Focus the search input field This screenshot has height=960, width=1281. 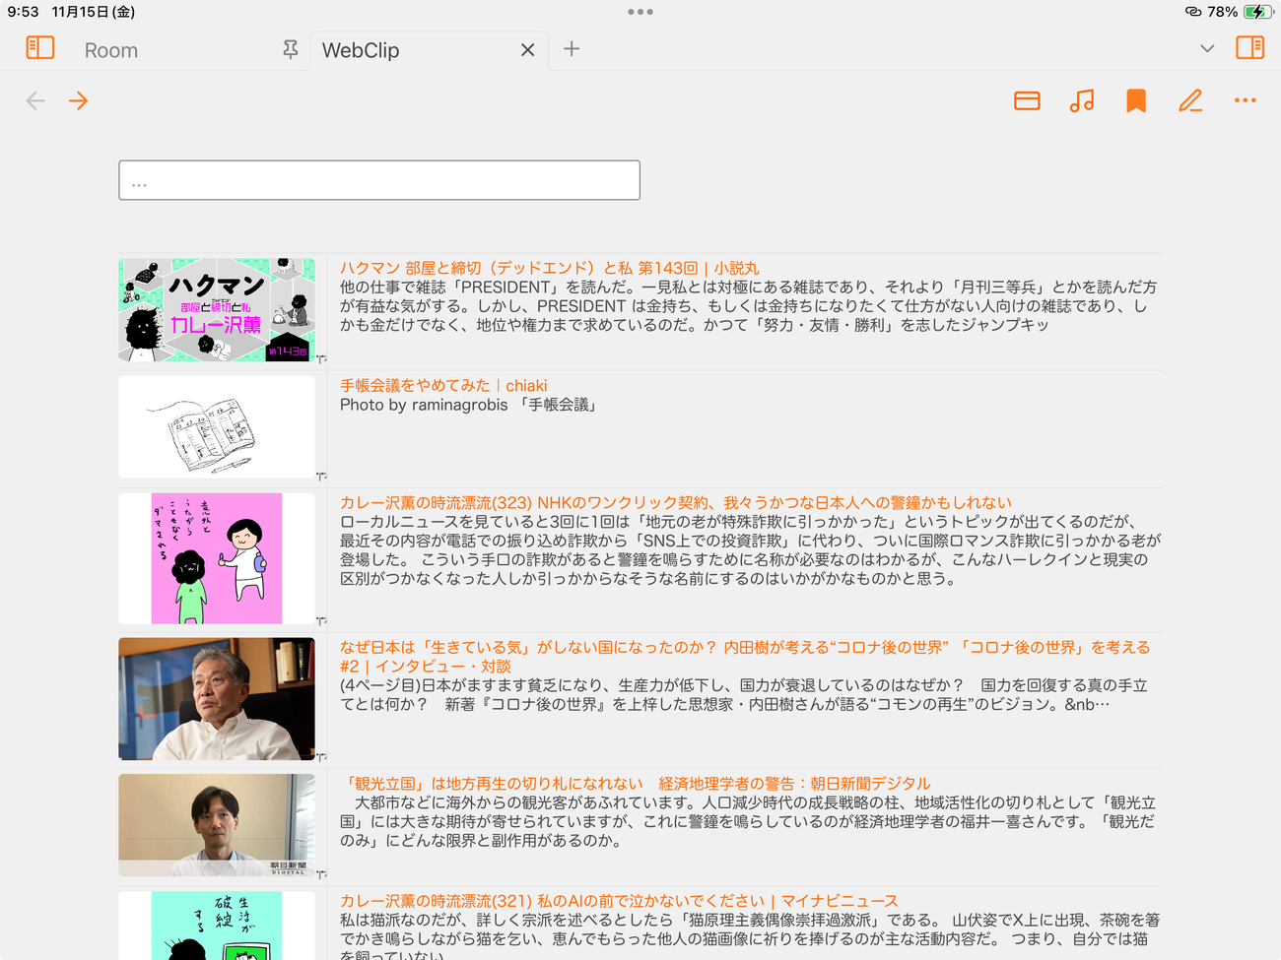(x=379, y=180)
